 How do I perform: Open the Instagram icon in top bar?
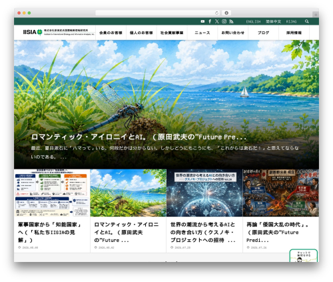224,21
